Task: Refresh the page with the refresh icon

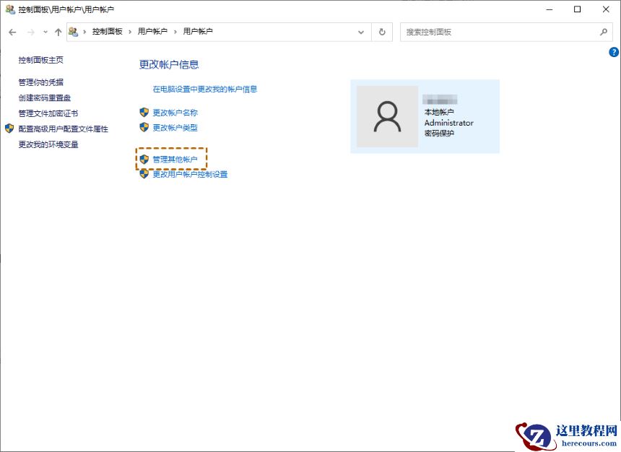Action: tap(381, 31)
